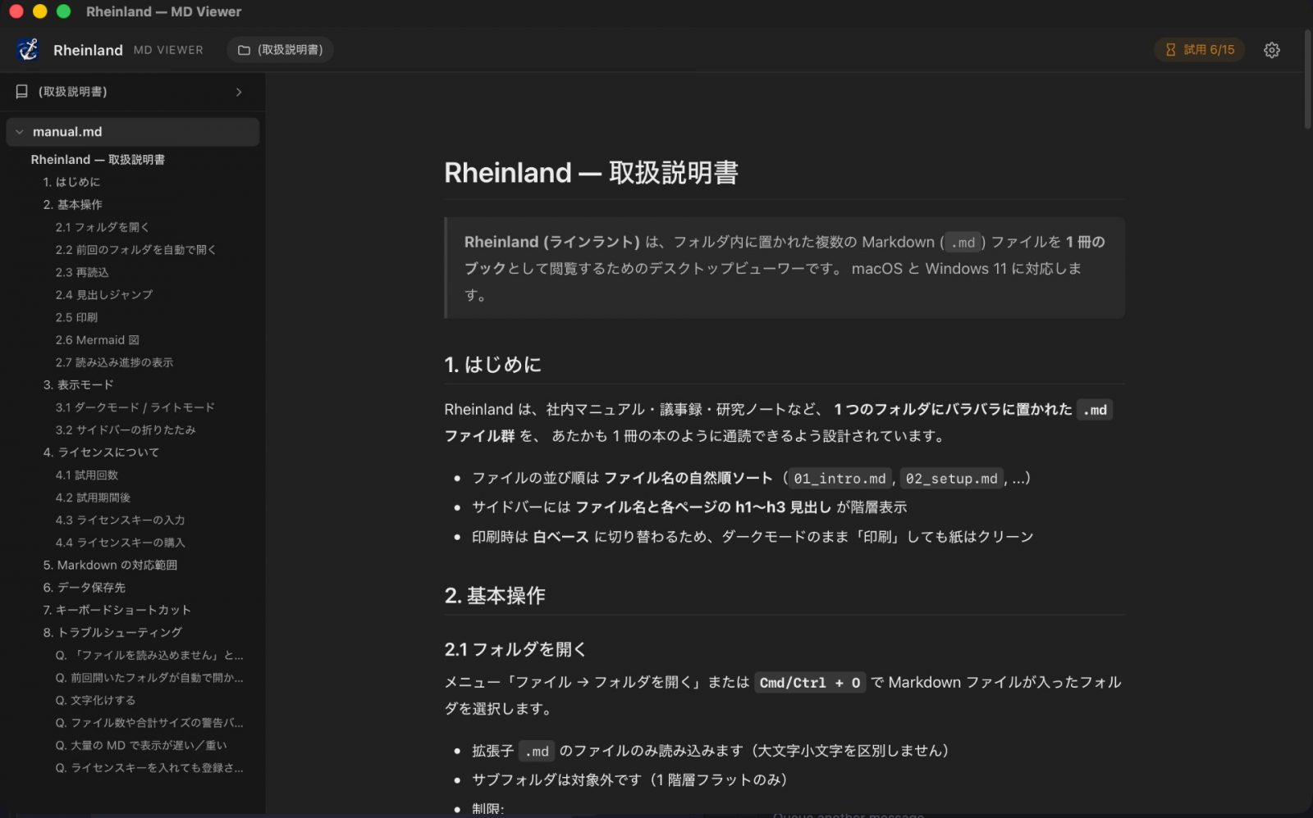Image resolution: width=1313 pixels, height=818 pixels.
Task: Select 2.7 読み込み進捗の表示 in outline
Action: 114,362
